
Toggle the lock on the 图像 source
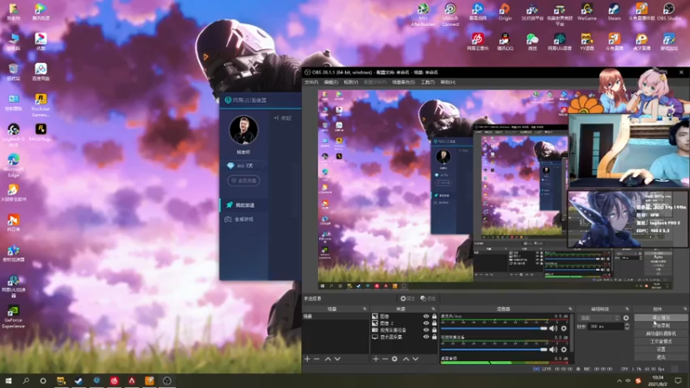point(435,316)
